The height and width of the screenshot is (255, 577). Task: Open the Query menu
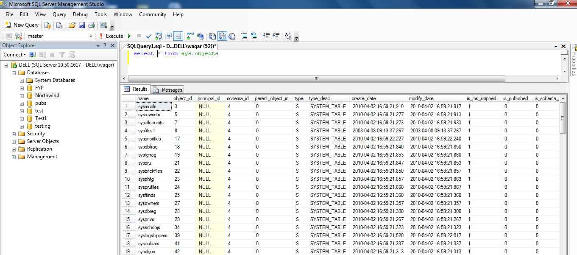59,14
